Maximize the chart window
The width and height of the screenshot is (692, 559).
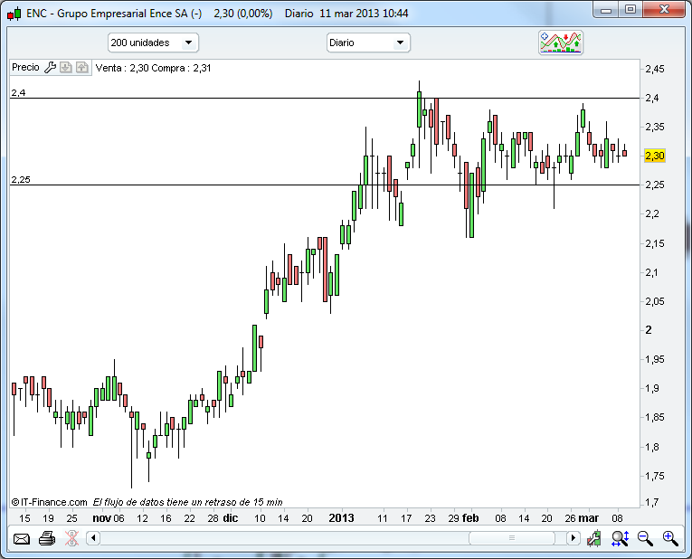(x=630, y=10)
